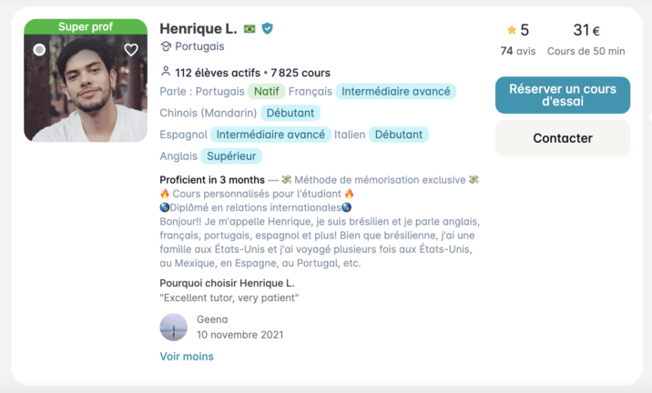This screenshot has width=652, height=393.
Task: Click the 74 avis reviews count
Action: pyautogui.click(x=518, y=51)
